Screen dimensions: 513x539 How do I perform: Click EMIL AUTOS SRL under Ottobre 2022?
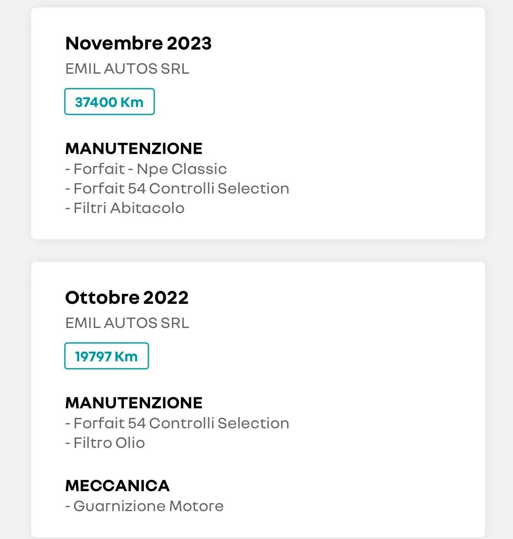tap(127, 323)
